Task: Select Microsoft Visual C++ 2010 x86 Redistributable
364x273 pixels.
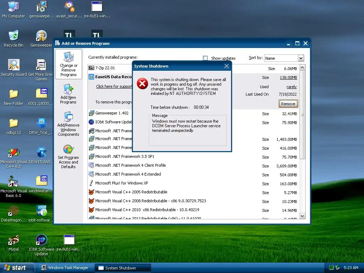Action: [x=193, y=210]
